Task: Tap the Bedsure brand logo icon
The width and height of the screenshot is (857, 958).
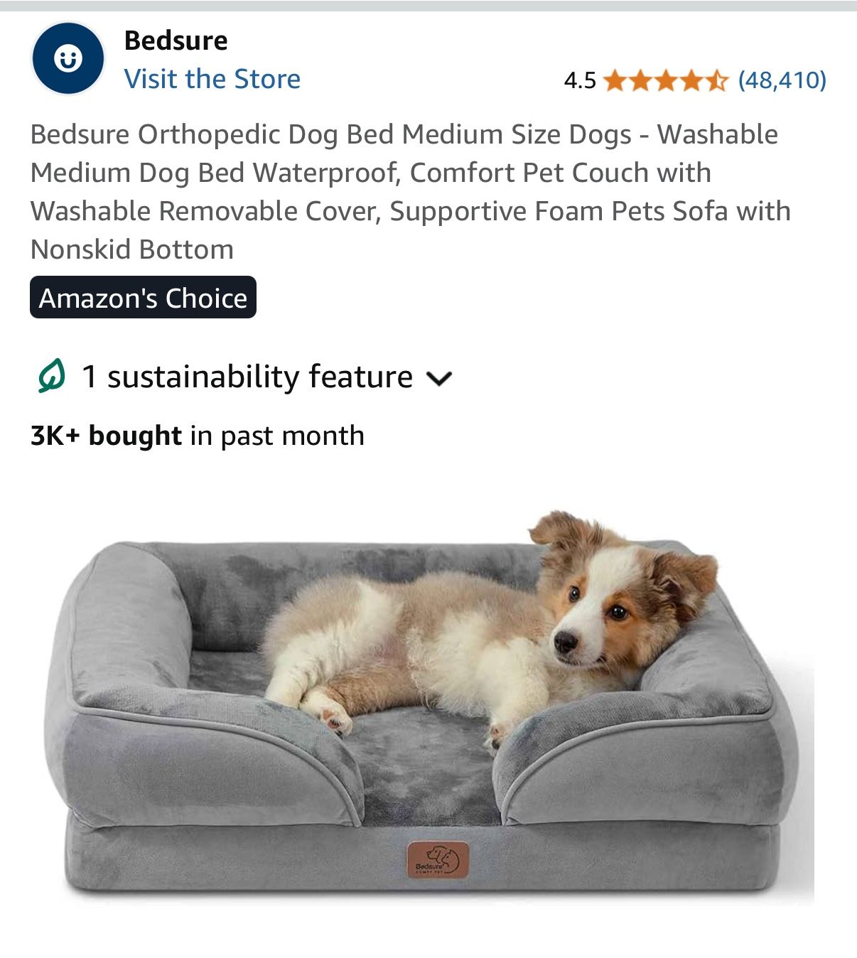Action: click(x=68, y=58)
